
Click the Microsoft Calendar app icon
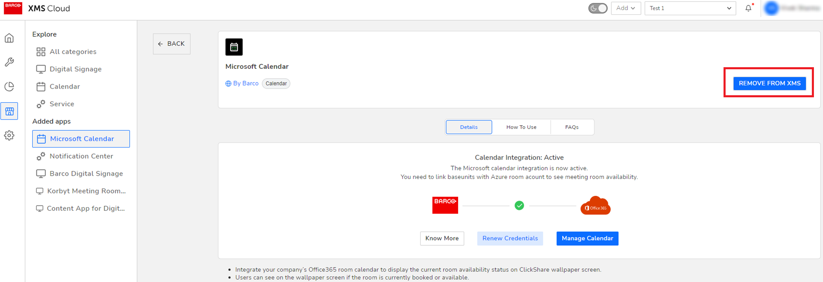(x=234, y=47)
